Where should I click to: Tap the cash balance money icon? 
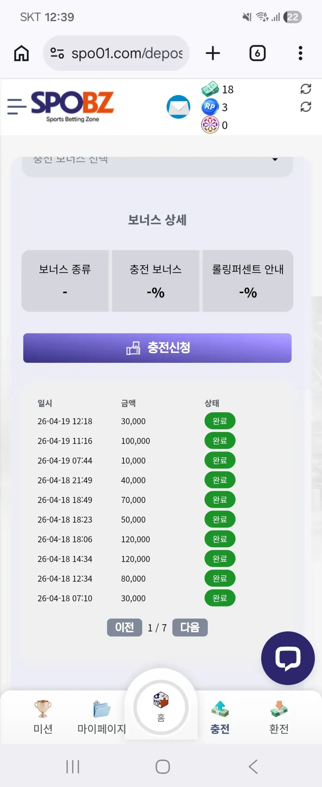(x=210, y=89)
